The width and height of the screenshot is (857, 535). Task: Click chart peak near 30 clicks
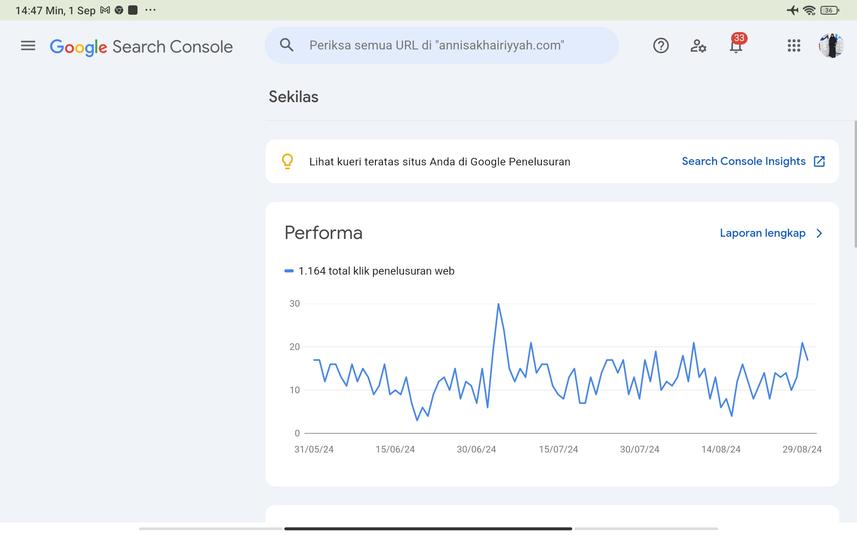498,305
